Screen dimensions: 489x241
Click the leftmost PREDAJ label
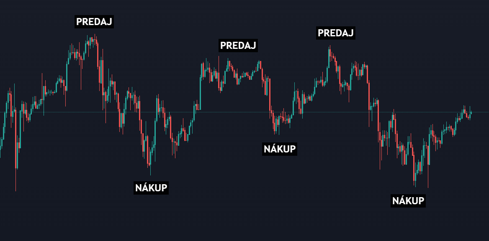[94, 22]
